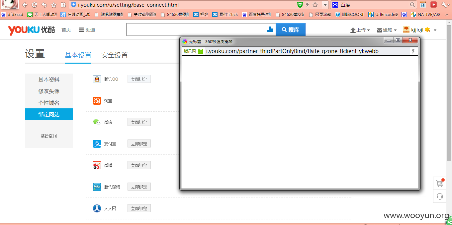Open the 贴吧贴图神器 bookmark
Image resolution: width=452 pixels, height=225 pixels.
click(x=109, y=15)
